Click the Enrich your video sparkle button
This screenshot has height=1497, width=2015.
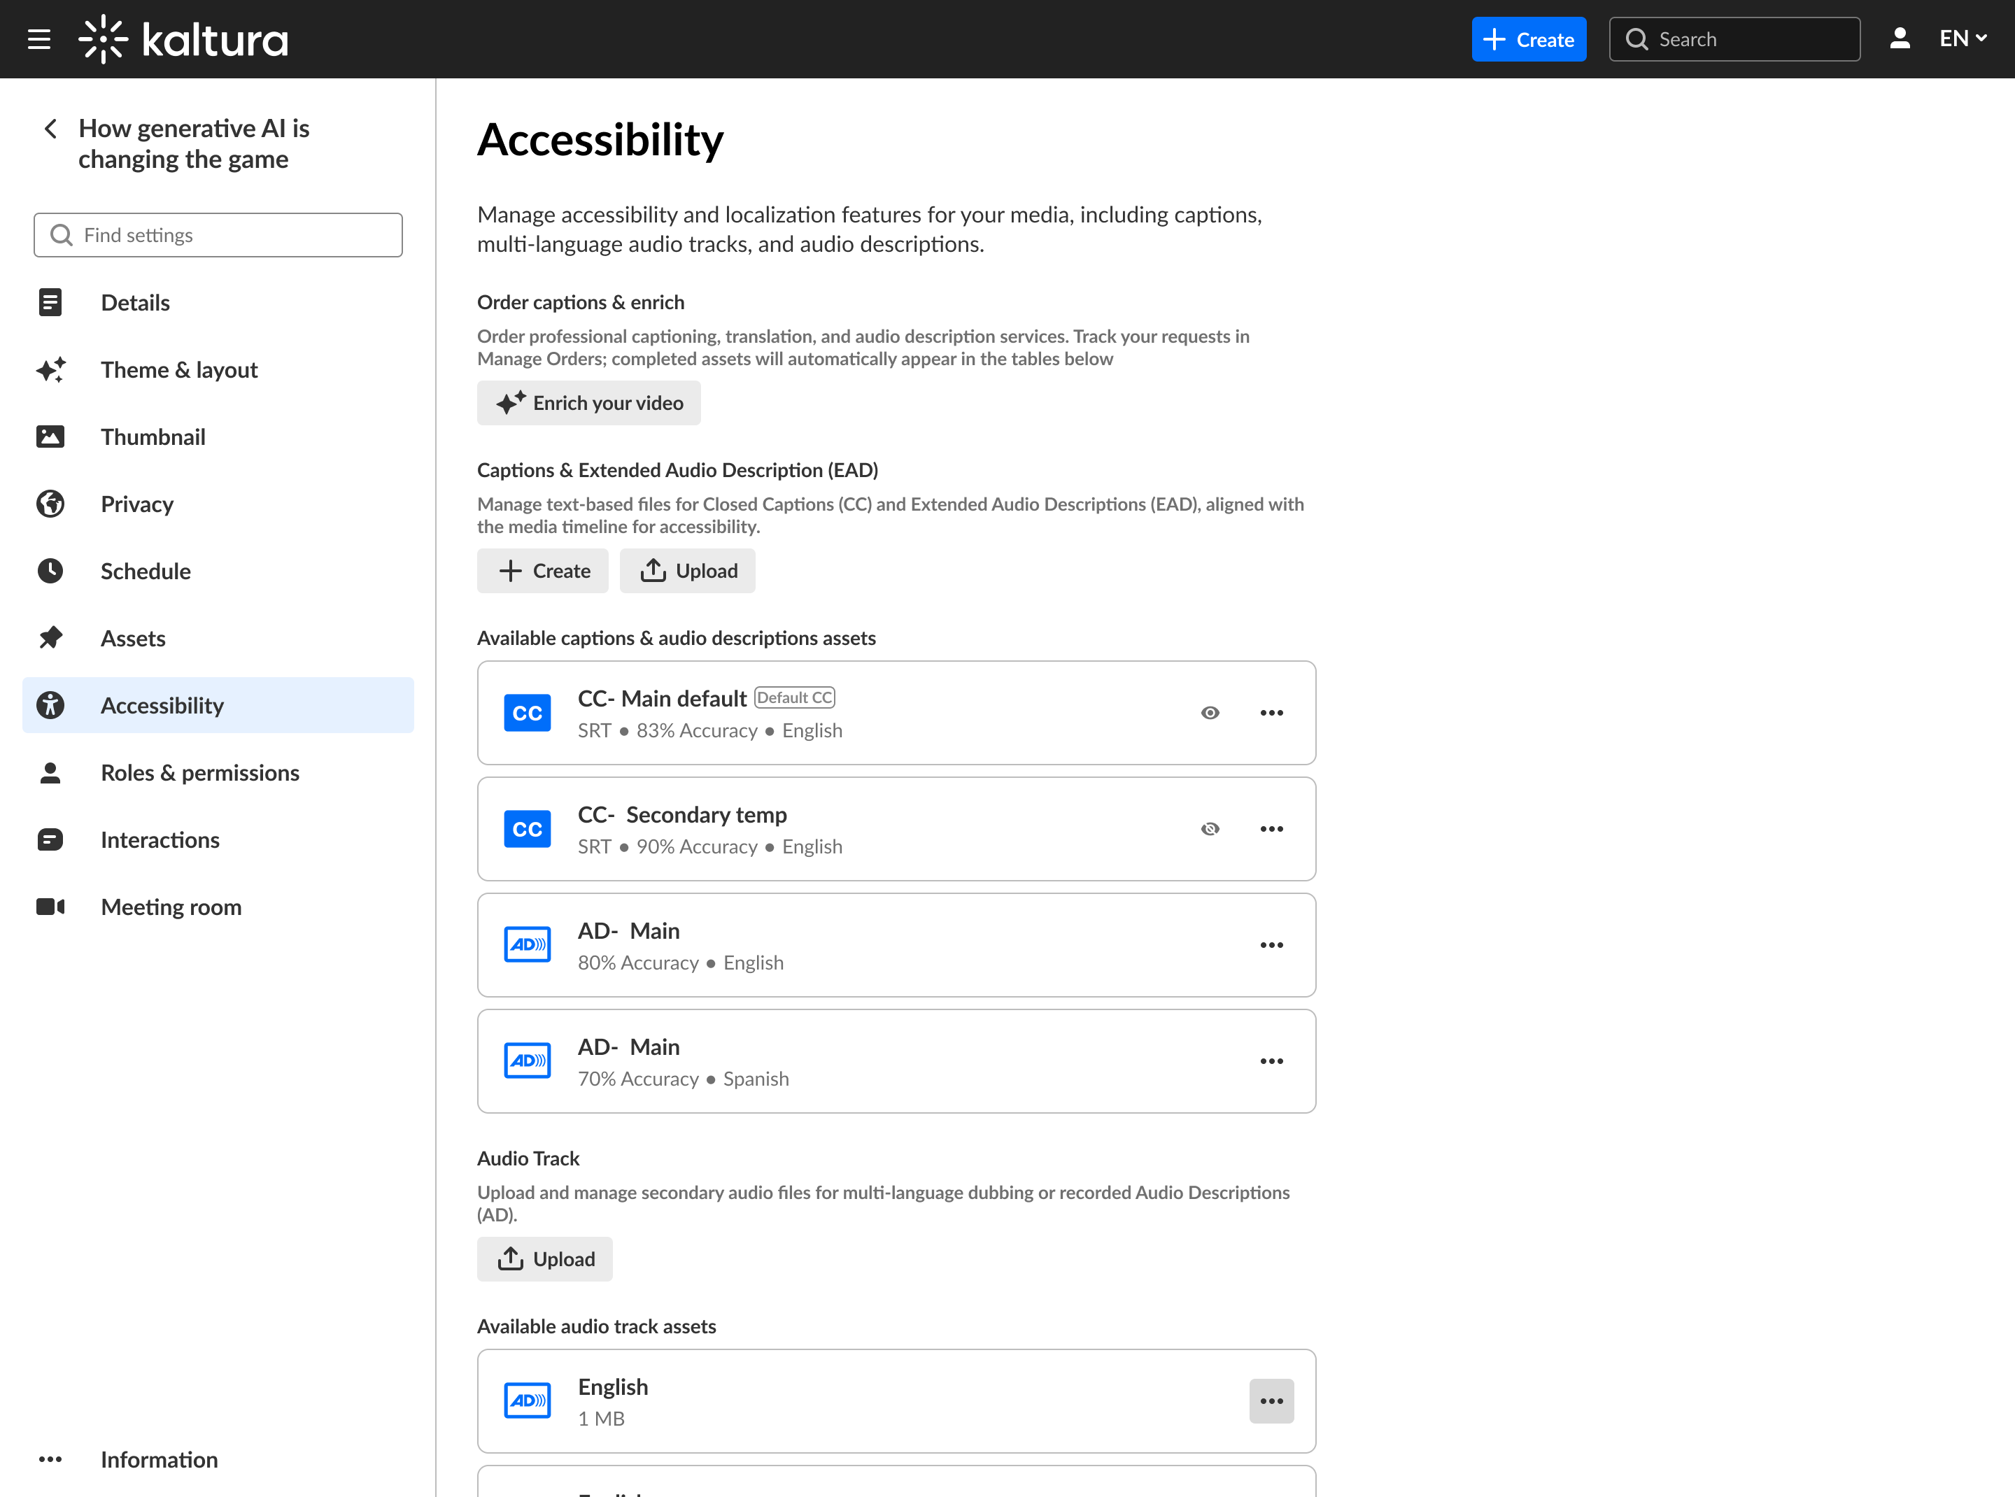(588, 403)
